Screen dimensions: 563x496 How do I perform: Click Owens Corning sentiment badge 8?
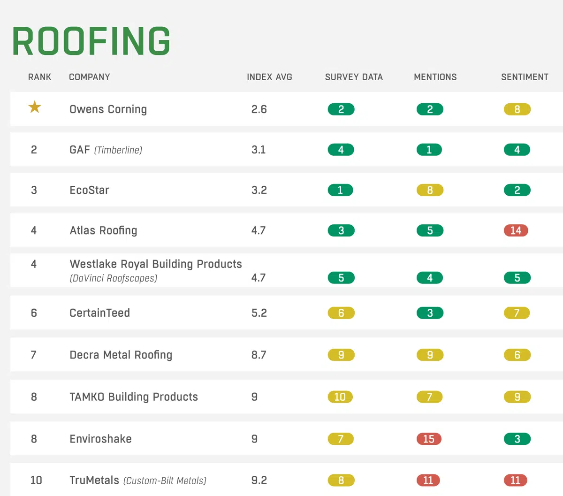coord(517,109)
